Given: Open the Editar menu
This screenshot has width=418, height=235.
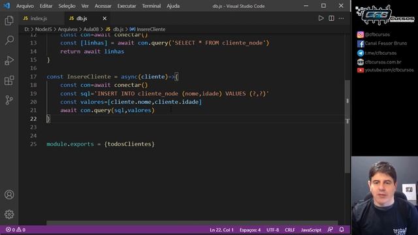Looking at the screenshot, I should [x=46, y=6].
